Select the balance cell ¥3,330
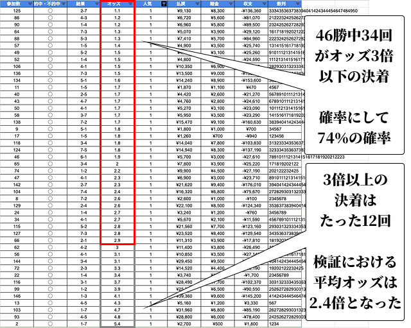This screenshot has width=411, height=328. (251, 303)
